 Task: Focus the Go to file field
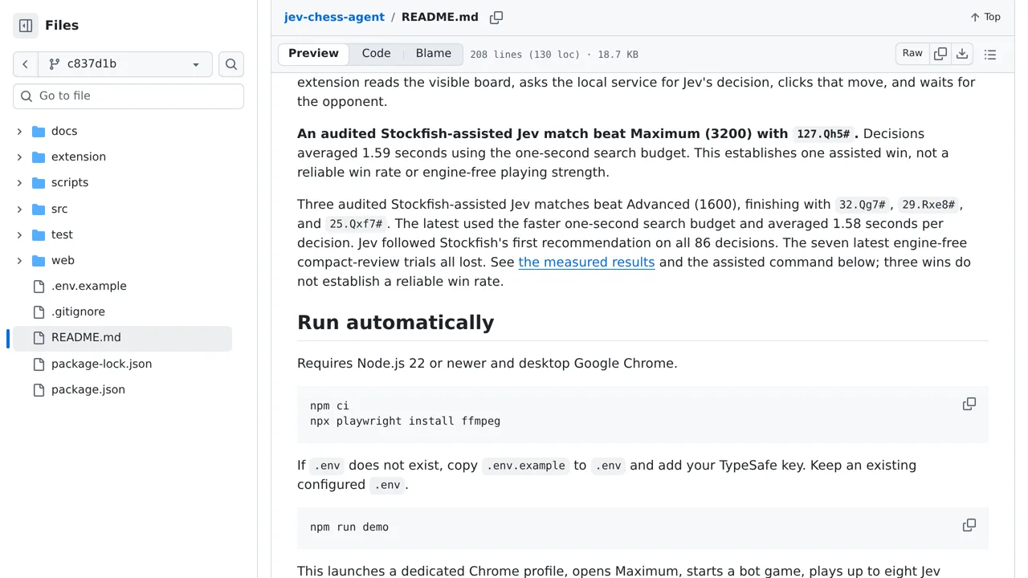pos(128,96)
